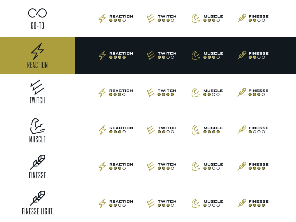This screenshot has width=296, height=222.
Task: Click REACTION rating label in Twitch row
Action: [121, 91]
